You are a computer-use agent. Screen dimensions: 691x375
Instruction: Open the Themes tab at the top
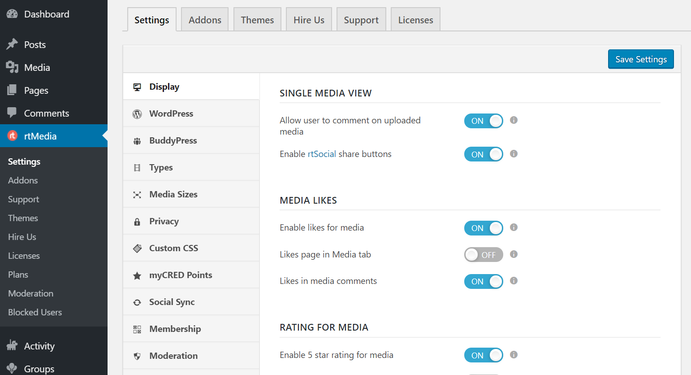tap(257, 19)
